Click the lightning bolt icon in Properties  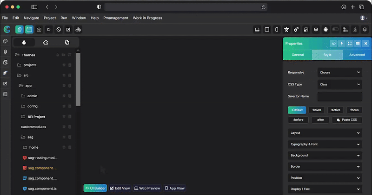(x=341, y=44)
